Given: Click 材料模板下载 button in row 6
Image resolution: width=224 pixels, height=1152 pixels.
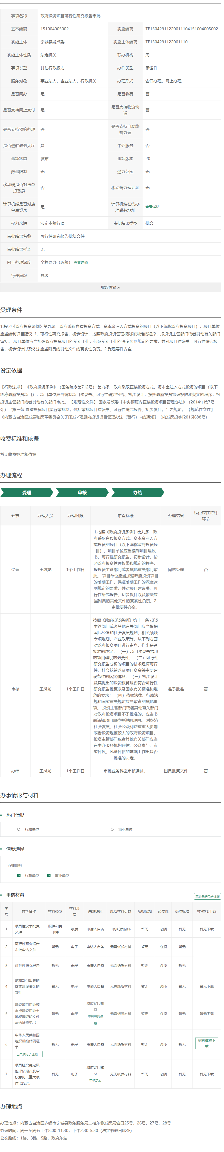Looking at the screenshot, I should pos(206,1043).
